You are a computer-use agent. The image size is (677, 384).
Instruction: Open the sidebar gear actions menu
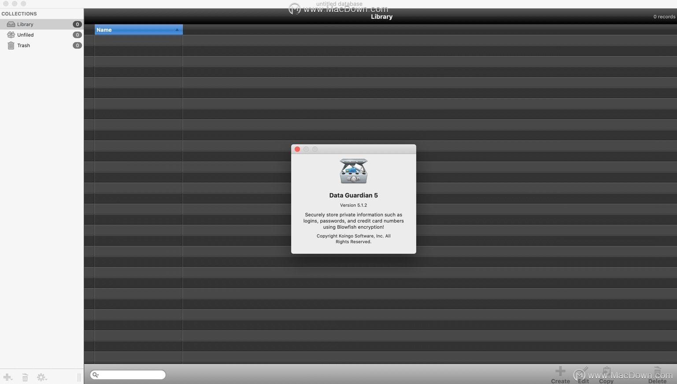pos(42,377)
